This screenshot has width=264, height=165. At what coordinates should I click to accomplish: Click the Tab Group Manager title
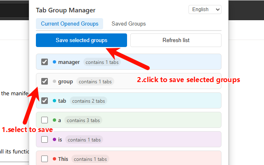pyautogui.click(x=66, y=10)
